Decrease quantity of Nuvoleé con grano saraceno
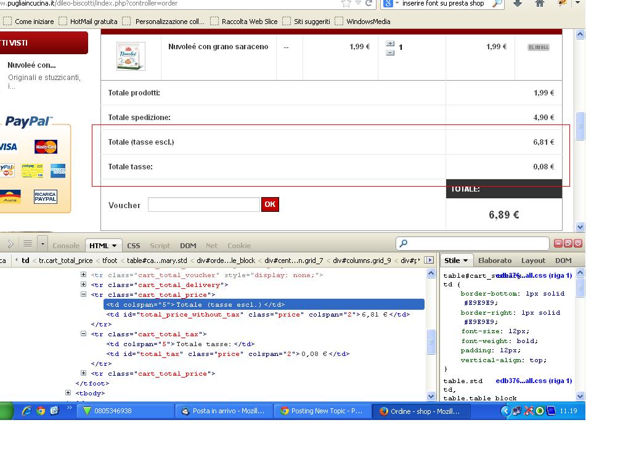The height and width of the screenshot is (473, 631). coord(390,52)
